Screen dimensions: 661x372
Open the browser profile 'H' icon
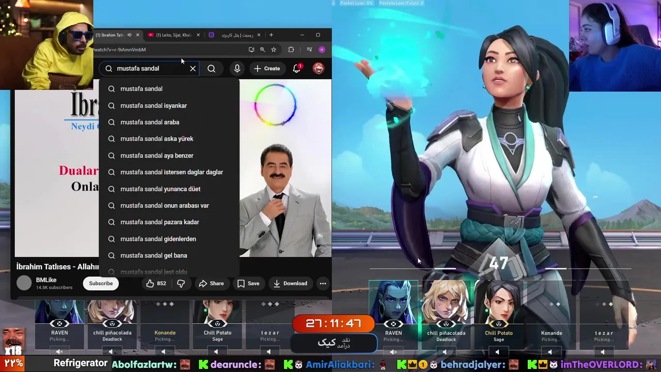(x=322, y=50)
